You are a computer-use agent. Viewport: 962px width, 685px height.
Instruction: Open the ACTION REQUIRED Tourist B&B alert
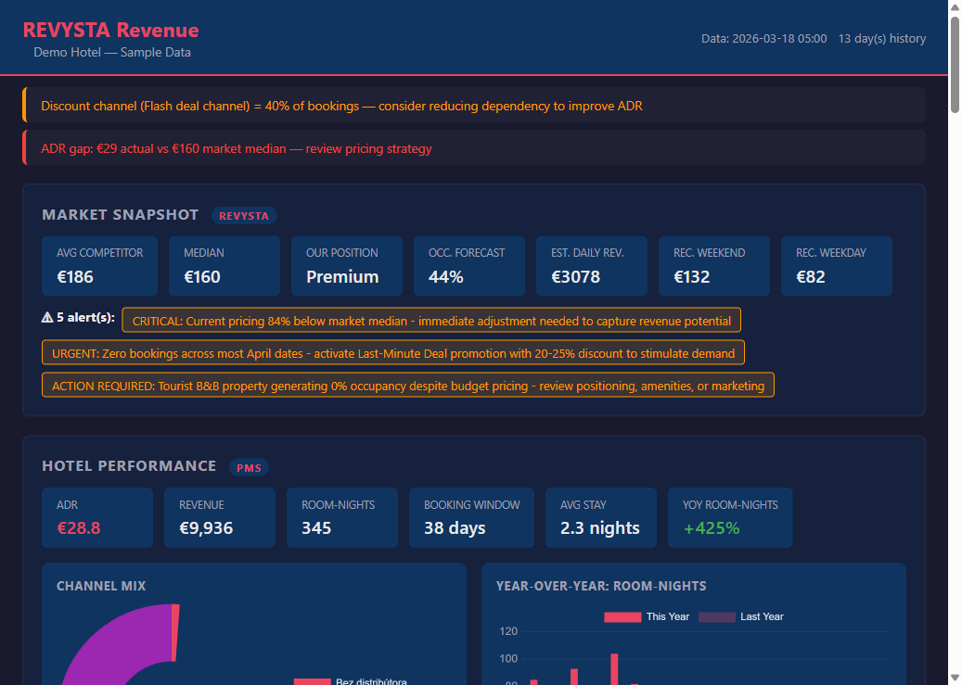click(408, 385)
